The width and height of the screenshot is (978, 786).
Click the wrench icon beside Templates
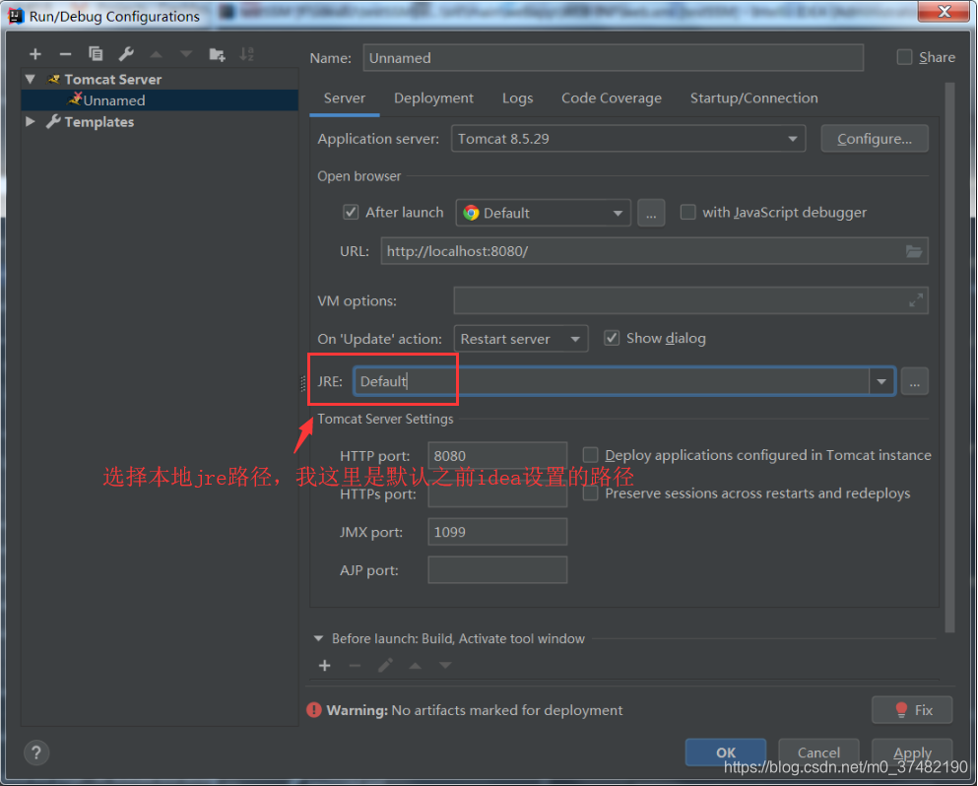[x=53, y=122]
